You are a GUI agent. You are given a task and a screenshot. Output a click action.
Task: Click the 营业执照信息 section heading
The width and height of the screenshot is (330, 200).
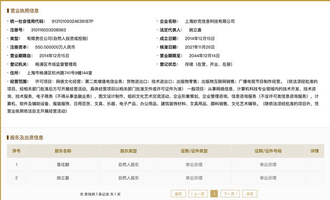tap(25, 10)
